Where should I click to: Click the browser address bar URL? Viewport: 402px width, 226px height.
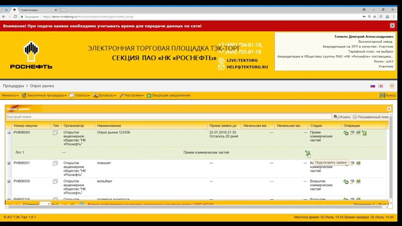[88, 17]
